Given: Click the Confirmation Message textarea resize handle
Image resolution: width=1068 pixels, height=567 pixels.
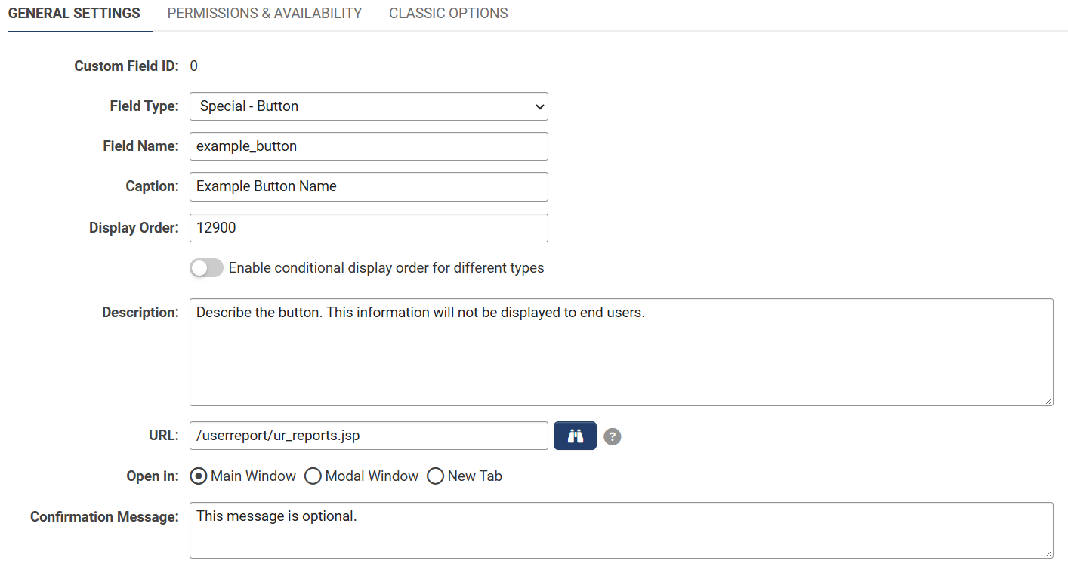Looking at the screenshot, I should [1048, 553].
